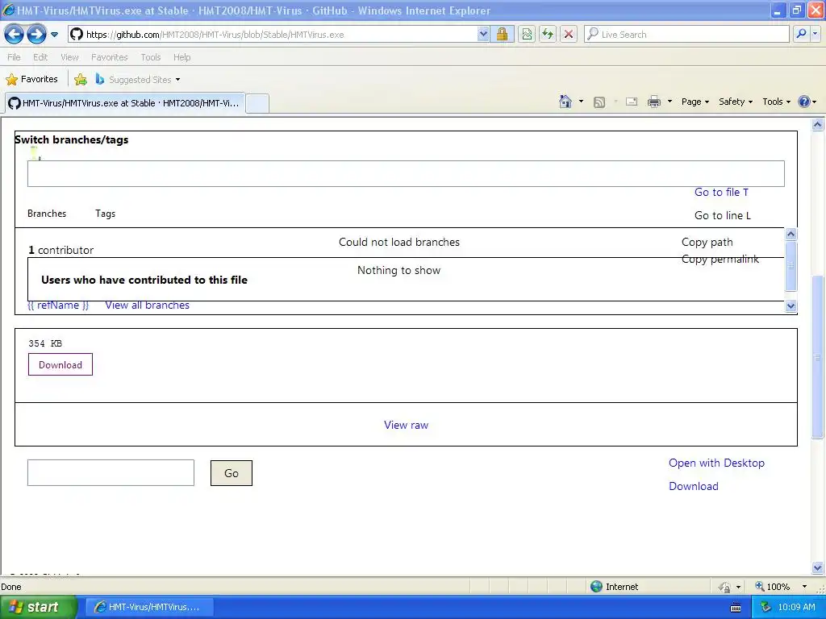Click the browser Back arrow button
Image resolution: width=826 pixels, height=619 pixels.
(x=15, y=35)
